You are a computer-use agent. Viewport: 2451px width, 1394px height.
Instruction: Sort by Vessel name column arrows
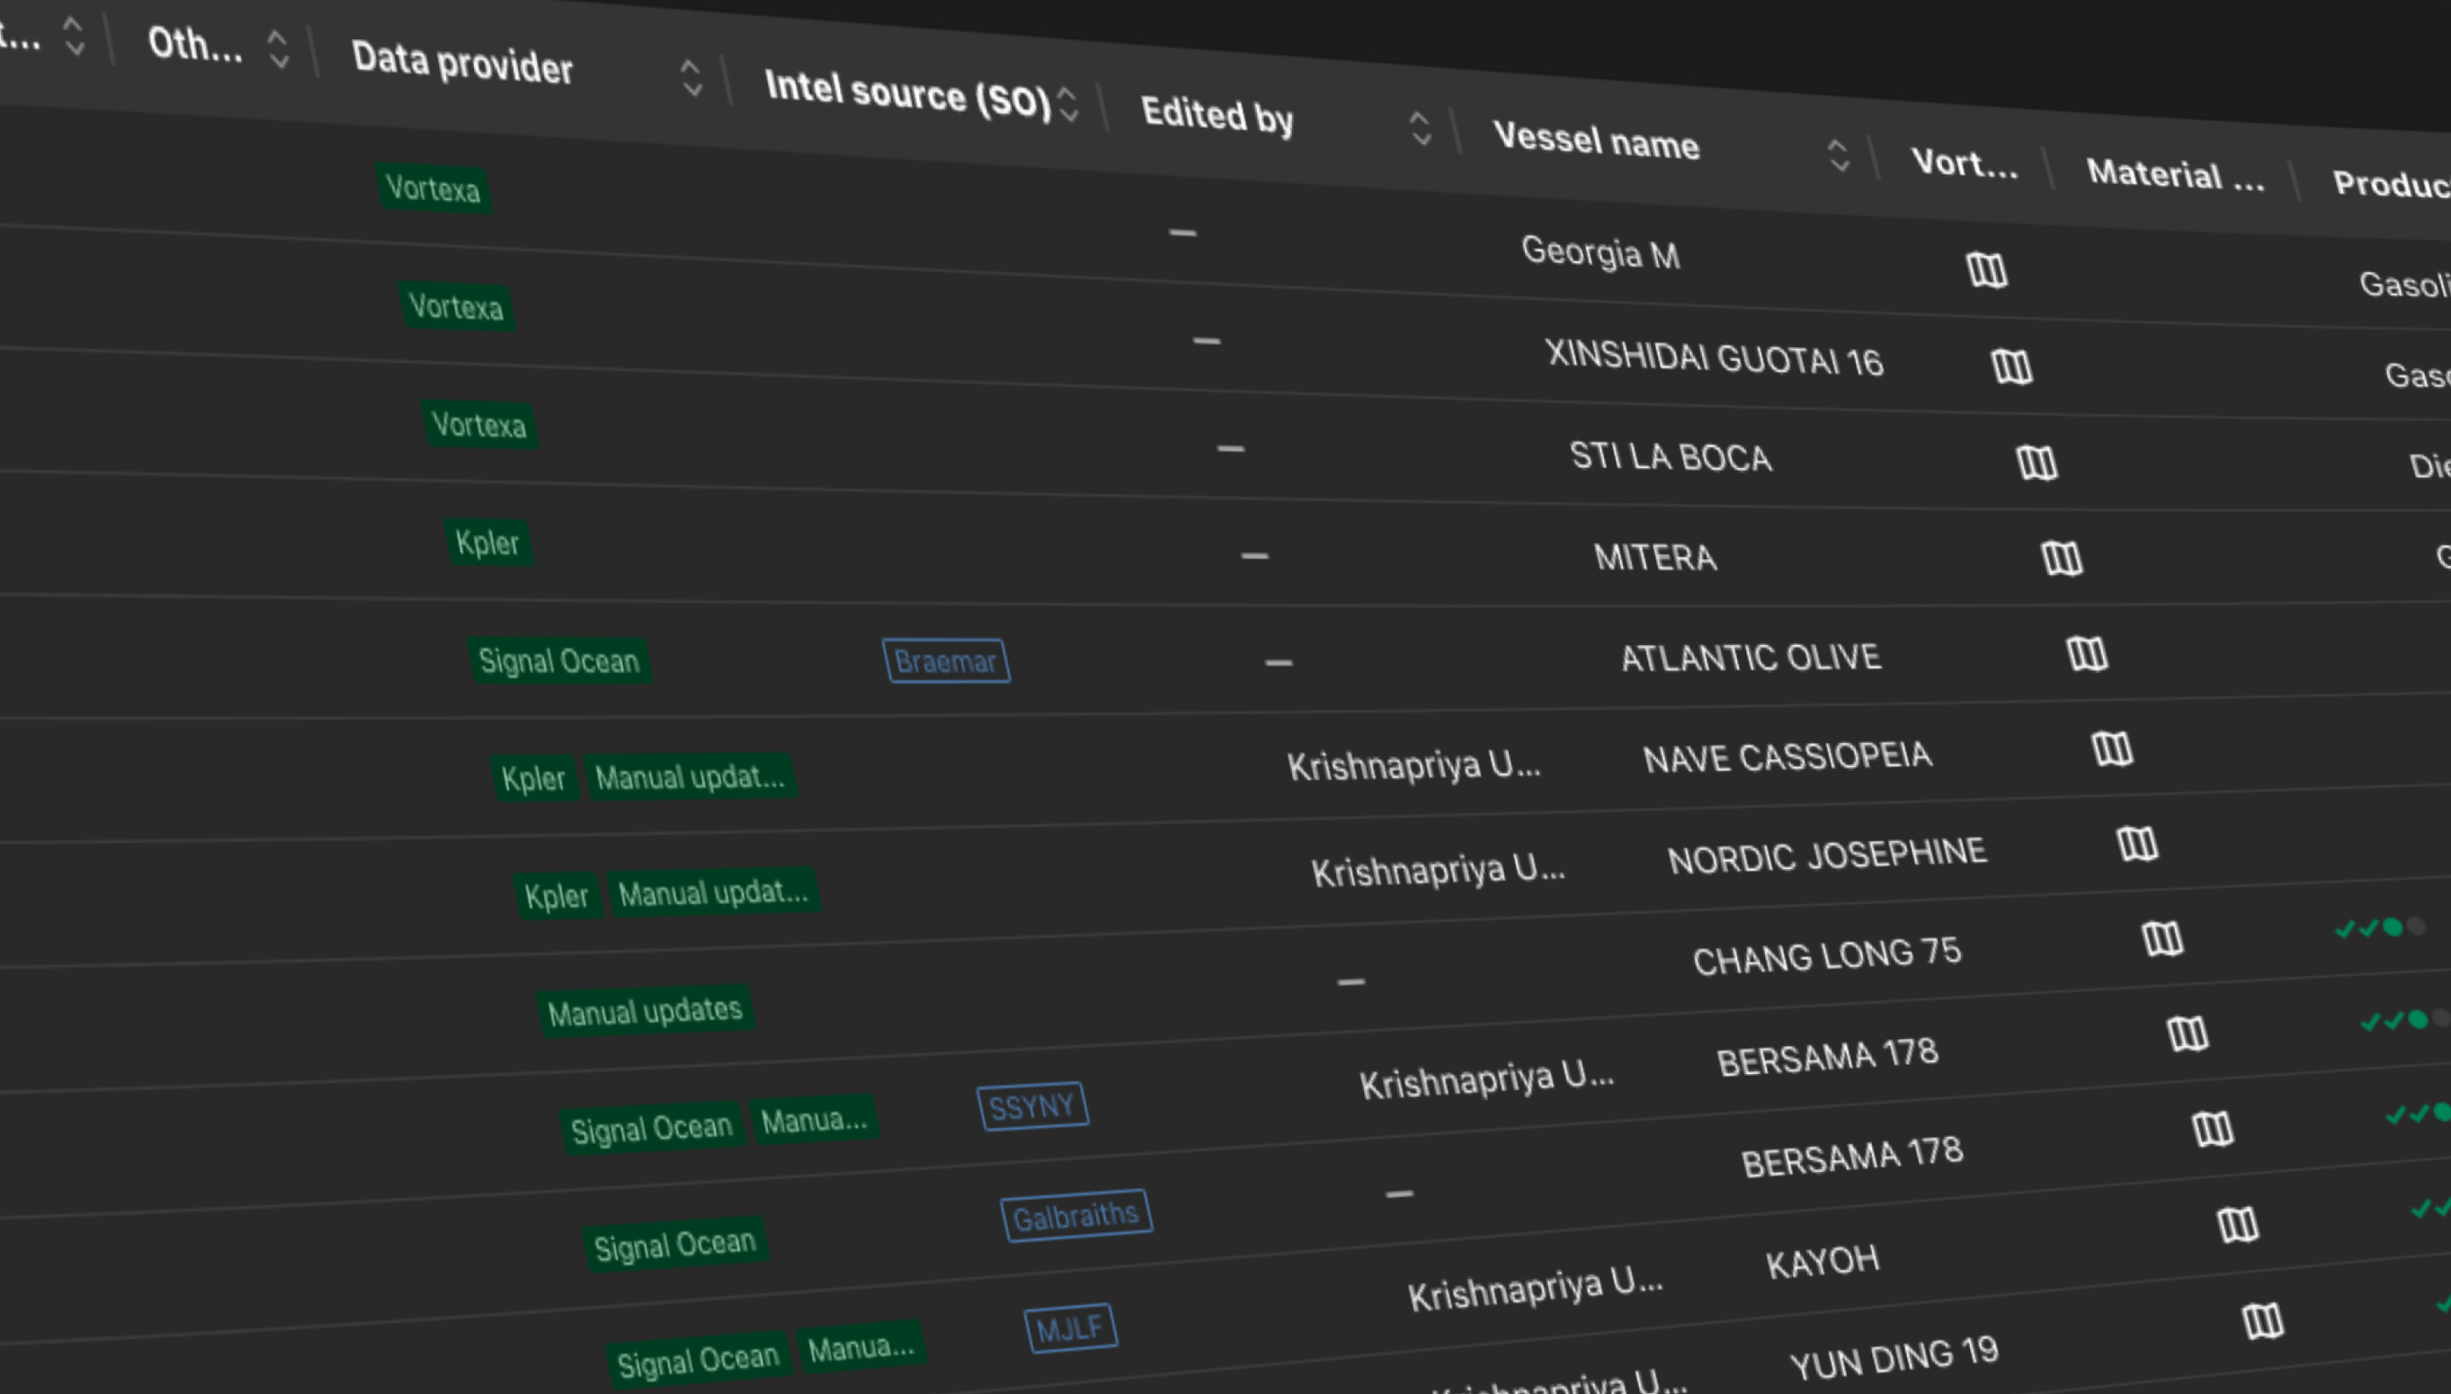click(x=1837, y=156)
